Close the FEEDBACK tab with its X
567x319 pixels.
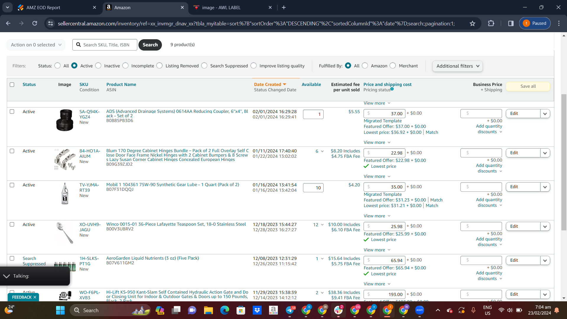pos(35,297)
